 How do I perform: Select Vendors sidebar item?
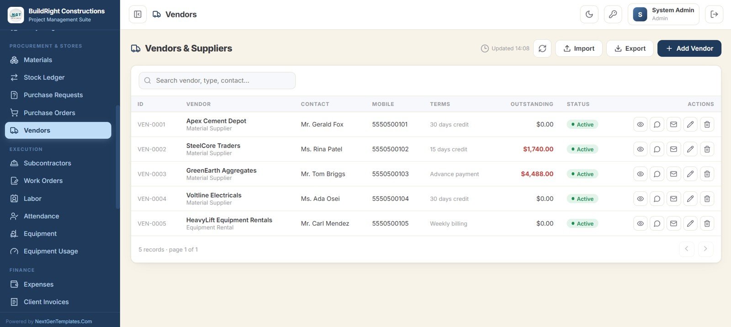point(58,130)
